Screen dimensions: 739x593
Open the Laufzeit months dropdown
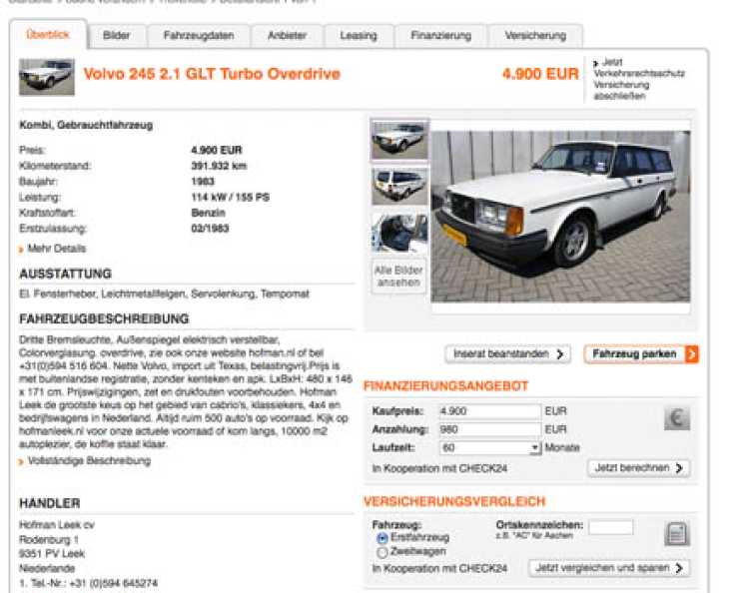coord(535,448)
